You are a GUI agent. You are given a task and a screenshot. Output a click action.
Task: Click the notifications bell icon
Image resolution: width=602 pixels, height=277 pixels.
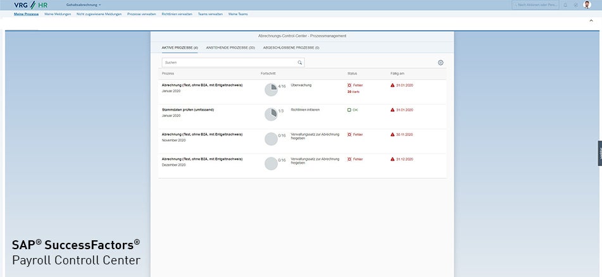(565, 4)
